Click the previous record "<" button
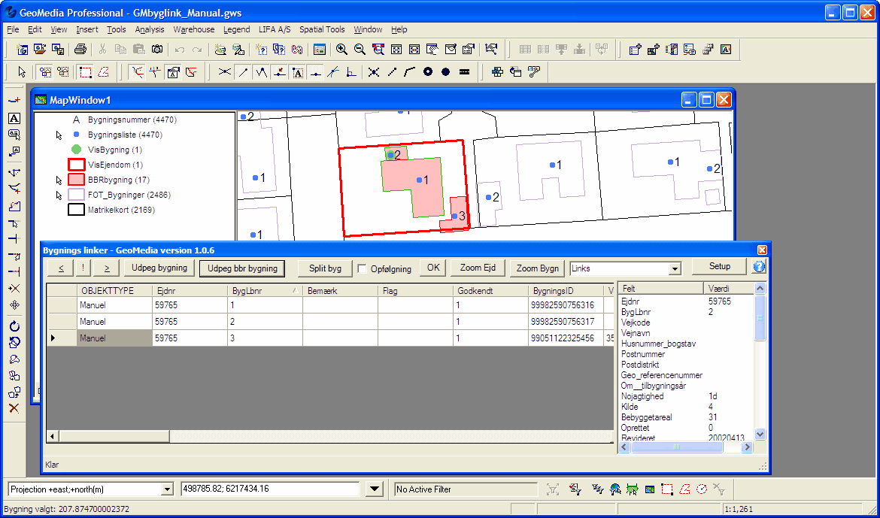Screen dimensions: 880x518 point(61,268)
